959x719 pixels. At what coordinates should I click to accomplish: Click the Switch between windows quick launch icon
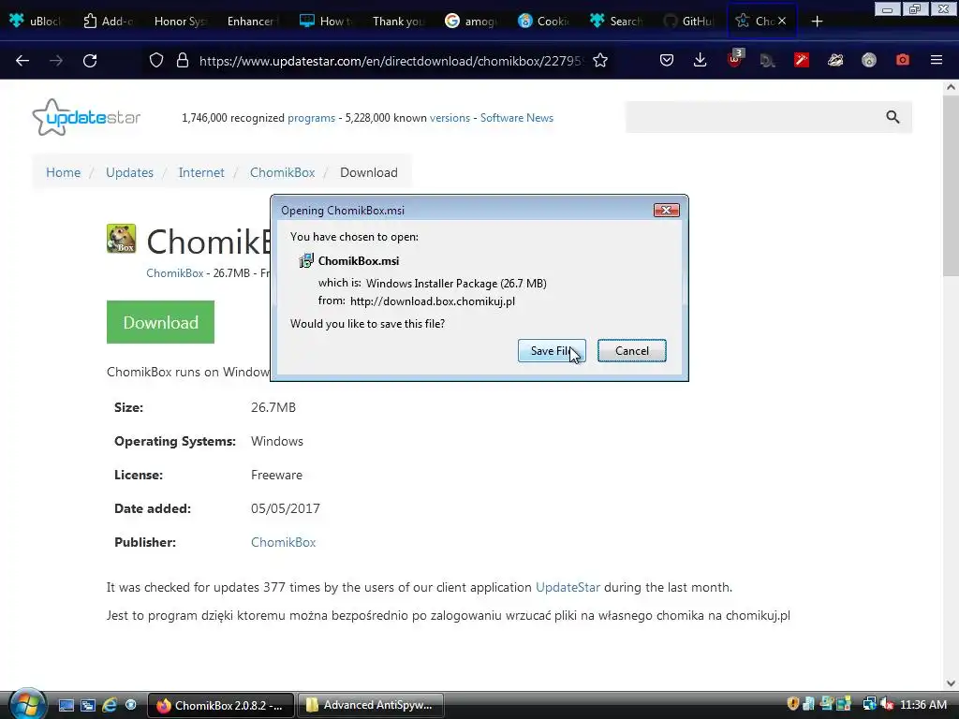point(88,705)
